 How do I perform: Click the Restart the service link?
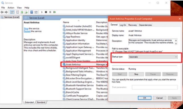tap(27, 31)
